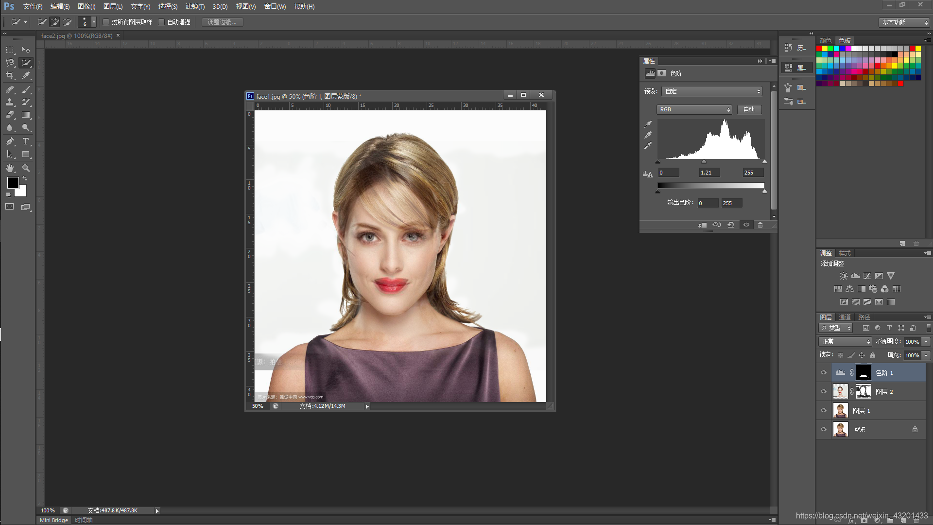
Task: Select the Zoom tool in toolbox
Action: coord(26,168)
